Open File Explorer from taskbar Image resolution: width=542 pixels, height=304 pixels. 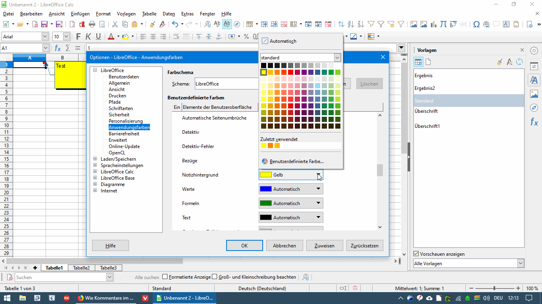coord(23,298)
